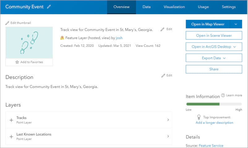
Task: Click the Add a longer description link
Action: [214, 123]
